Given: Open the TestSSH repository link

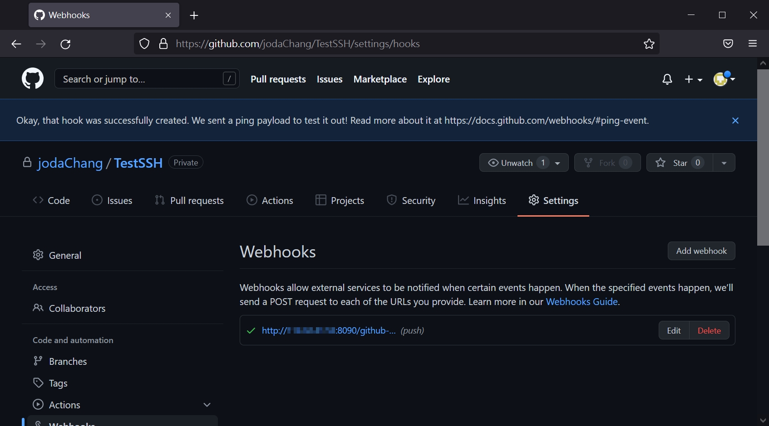Looking at the screenshot, I should 138,163.
